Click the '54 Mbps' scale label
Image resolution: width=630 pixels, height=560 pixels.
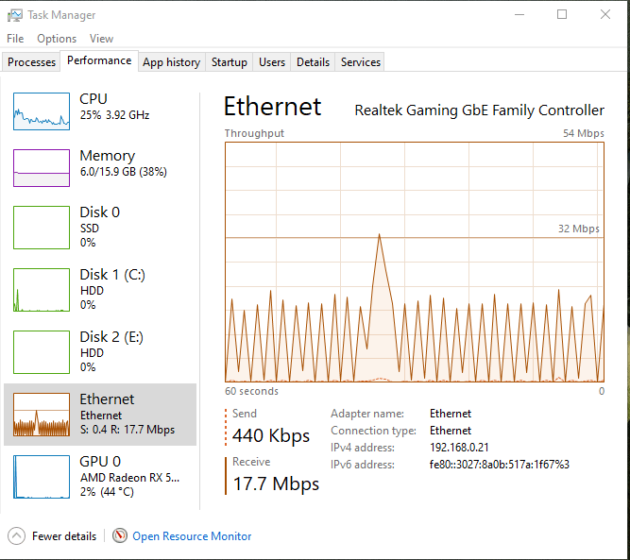(584, 133)
